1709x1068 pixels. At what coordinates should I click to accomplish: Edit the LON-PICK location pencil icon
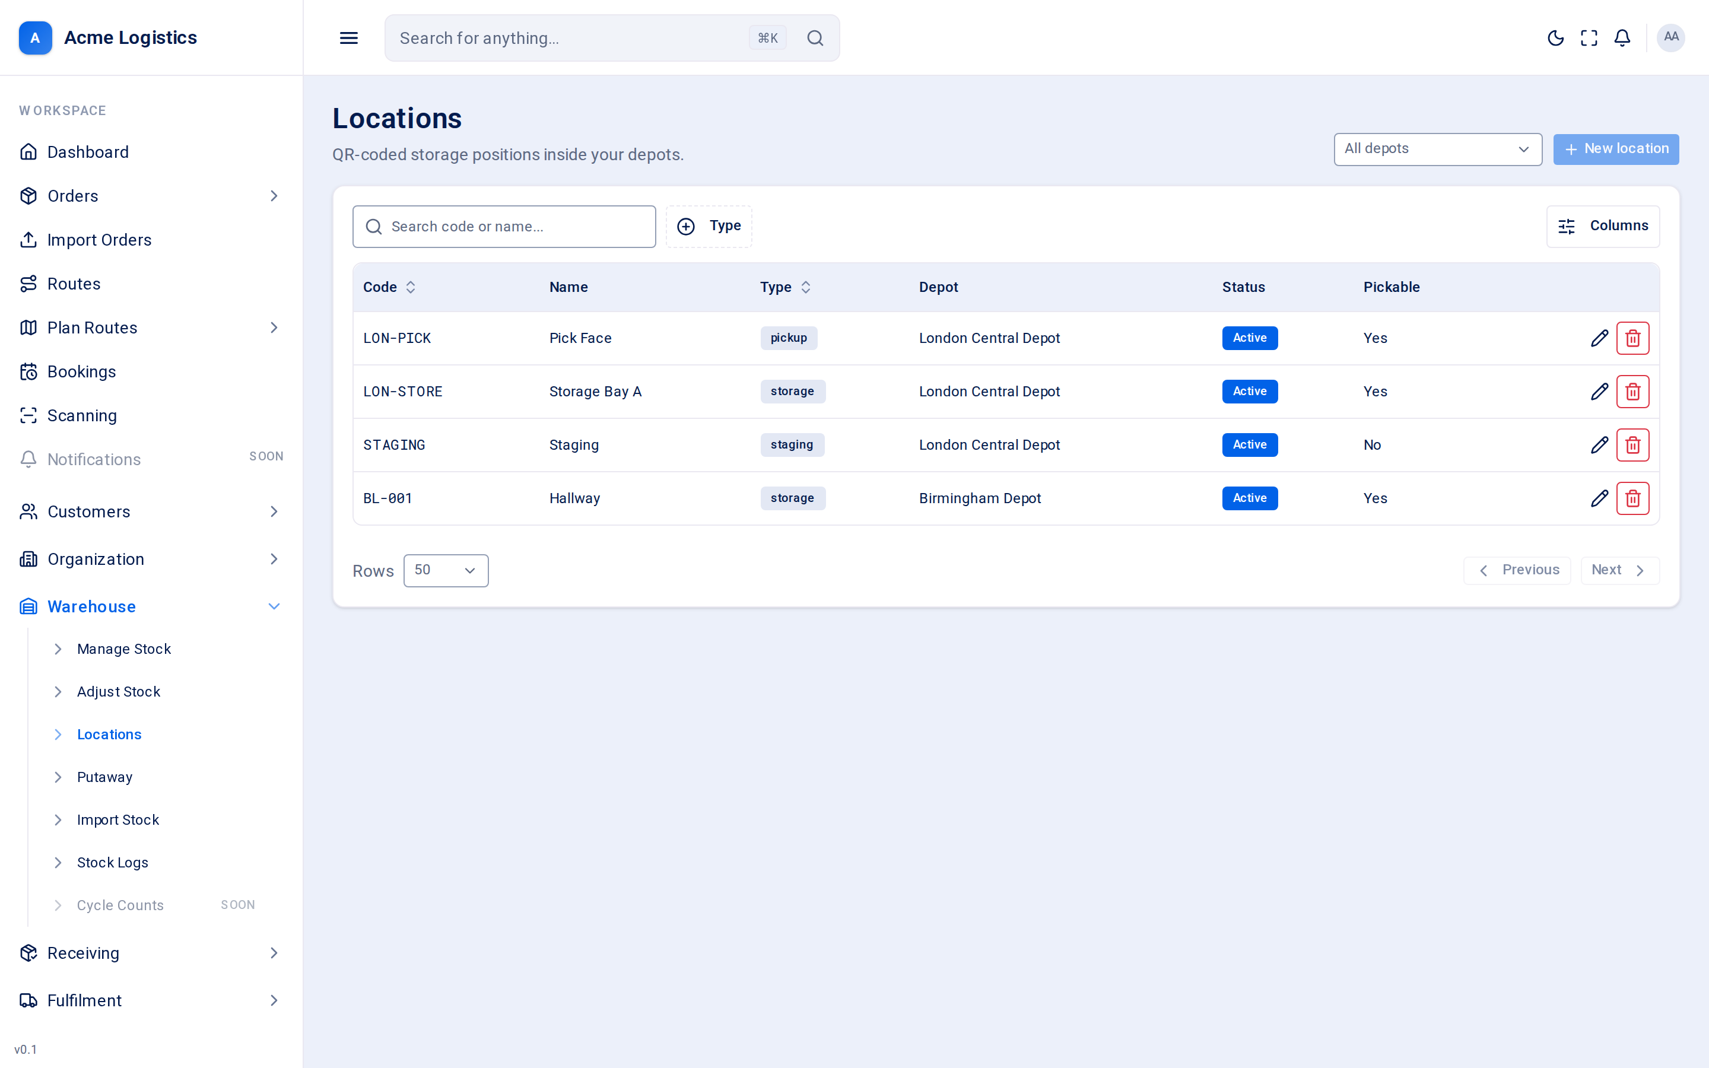(x=1600, y=338)
